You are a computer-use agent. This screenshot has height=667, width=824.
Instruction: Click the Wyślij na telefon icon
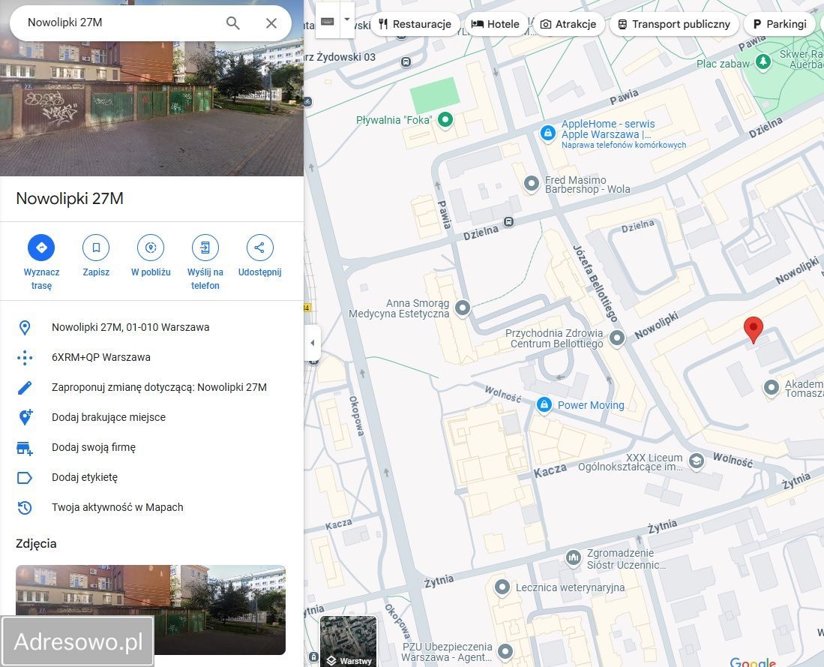click(x=205, y=248)
